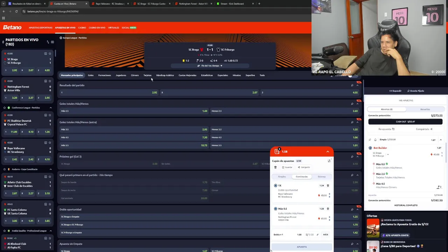Star the Conference League section
This screenshot has width=448, height=252.
(4, 108)
